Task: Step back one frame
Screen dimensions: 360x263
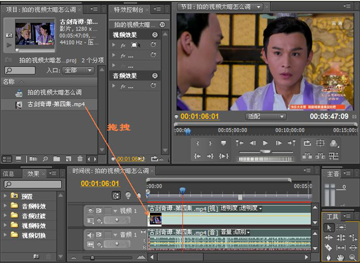Action: [x=253, y=143]
